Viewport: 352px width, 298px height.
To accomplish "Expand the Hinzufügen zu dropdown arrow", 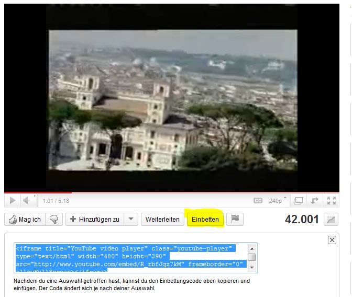I will tap(131, 220).
